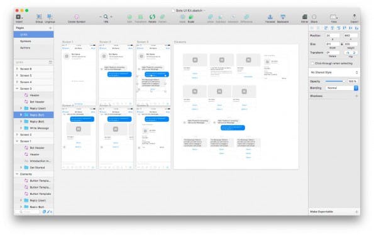Open the Blending mode dropdown
Viewport: 374px width, 235px height.
[x=342, y=88]
